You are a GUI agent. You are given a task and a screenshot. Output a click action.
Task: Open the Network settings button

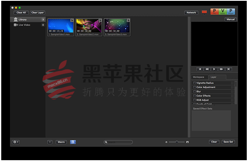[x=191, y=13]
